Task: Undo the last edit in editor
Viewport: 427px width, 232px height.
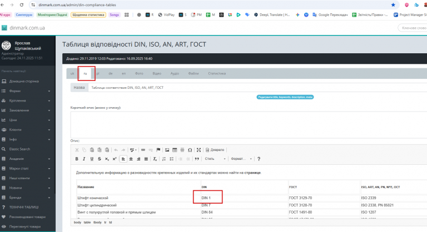Action: [x=116, y=150]
